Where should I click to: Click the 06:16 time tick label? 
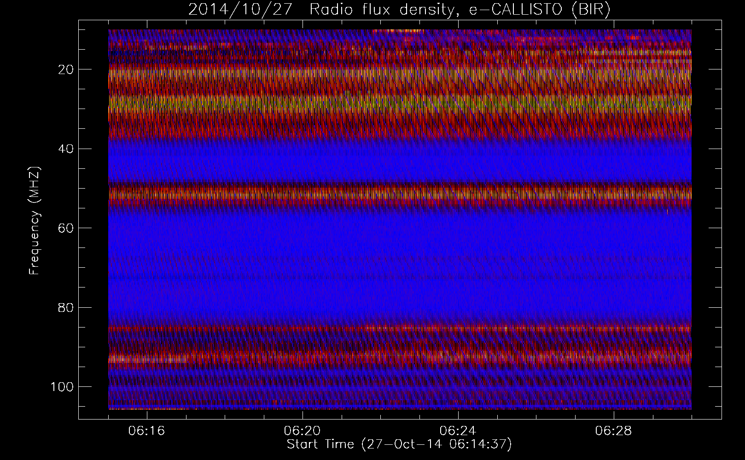pos(147,431)
